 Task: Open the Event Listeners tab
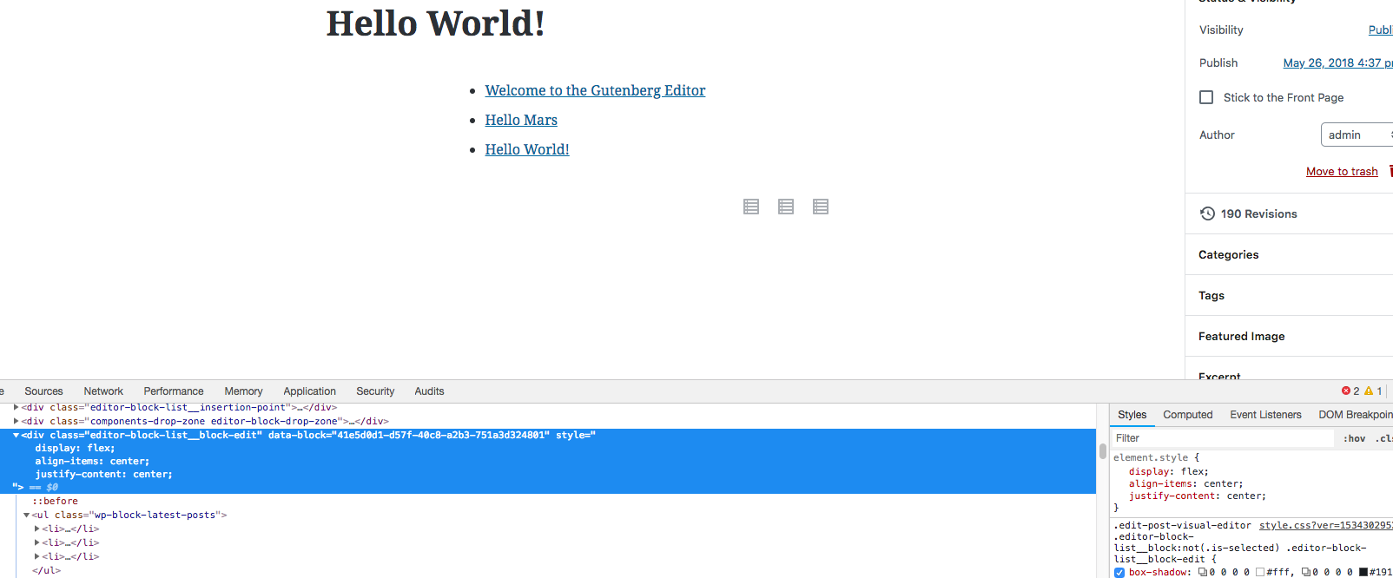[x=1265, y=415]
